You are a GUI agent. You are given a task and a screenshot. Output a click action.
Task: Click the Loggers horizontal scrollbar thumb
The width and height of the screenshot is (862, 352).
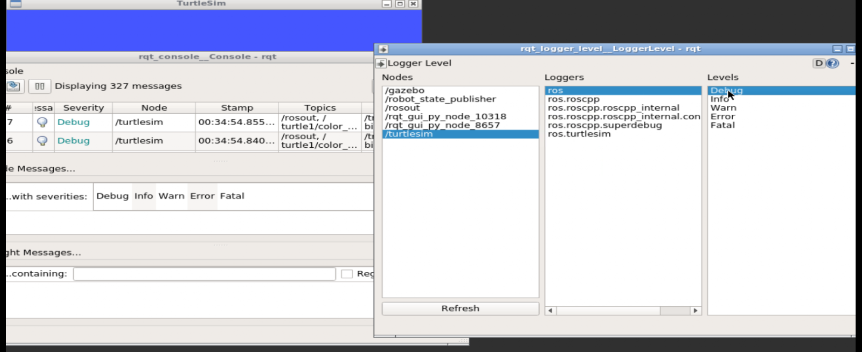[608, 311]
